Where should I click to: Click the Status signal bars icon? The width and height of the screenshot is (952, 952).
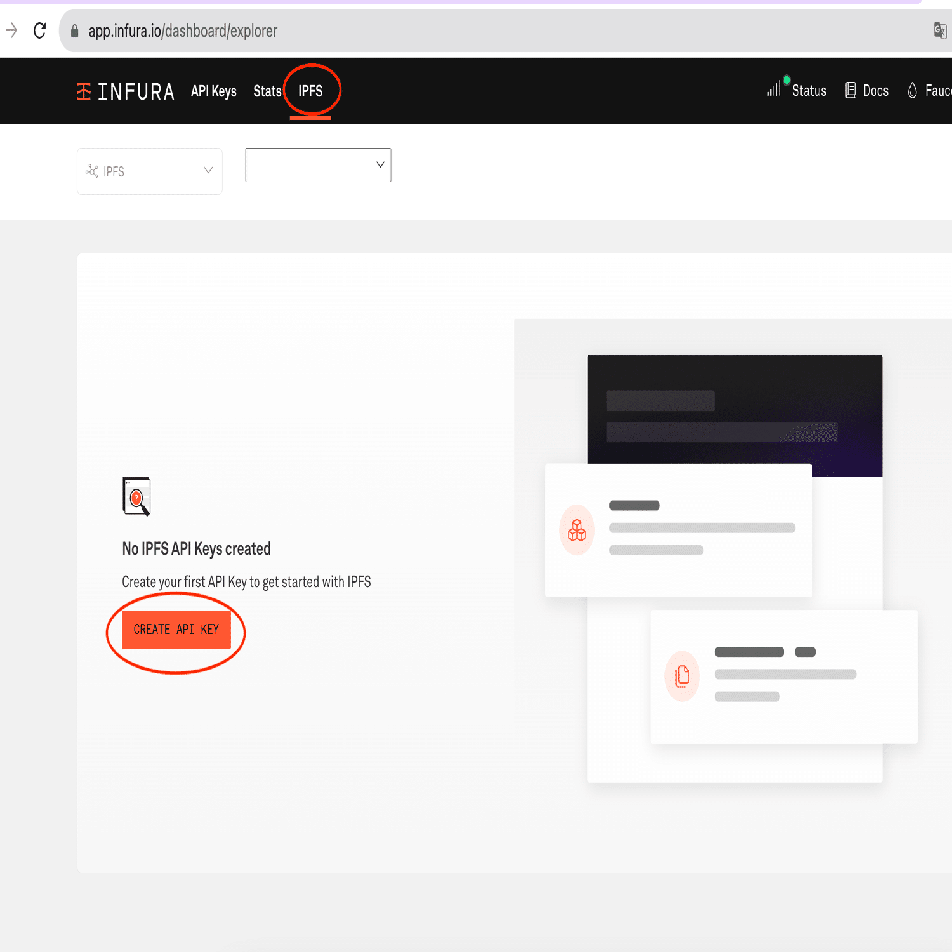(774, 88)
